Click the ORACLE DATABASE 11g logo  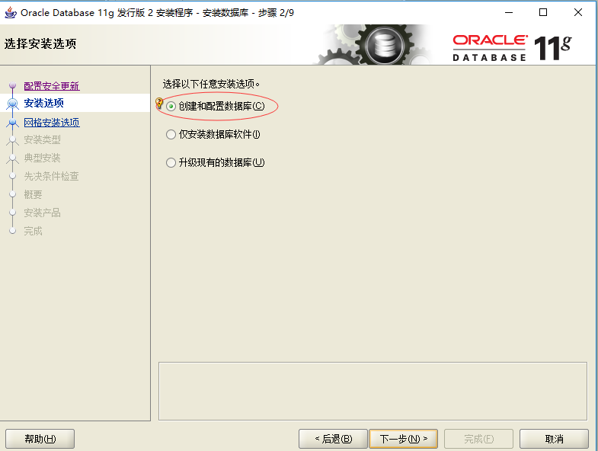[x=512, y=48]
